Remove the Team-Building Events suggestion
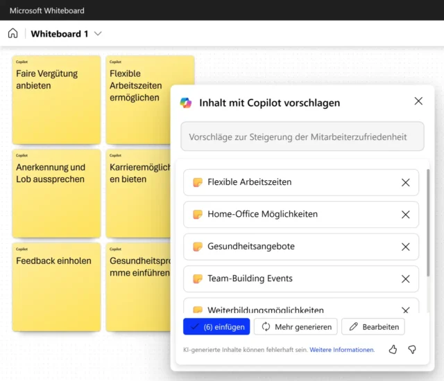The width and height of the screenshot is (444, 381). coord(406,278)
